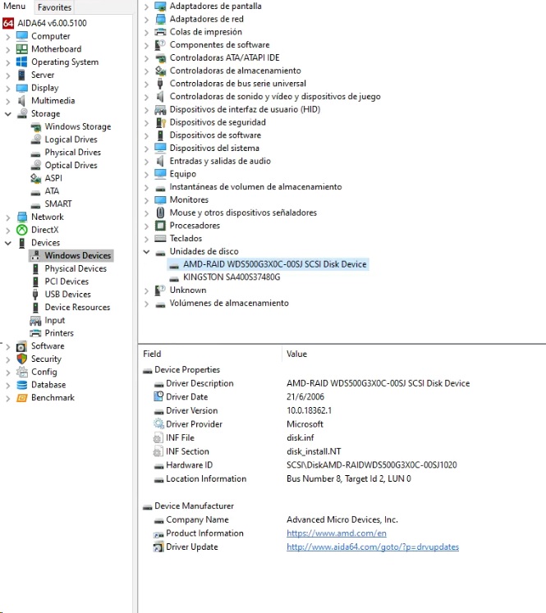Expand the Network node chevron
This screenshot has width=546, height=613.
click(x=8, y=217)
